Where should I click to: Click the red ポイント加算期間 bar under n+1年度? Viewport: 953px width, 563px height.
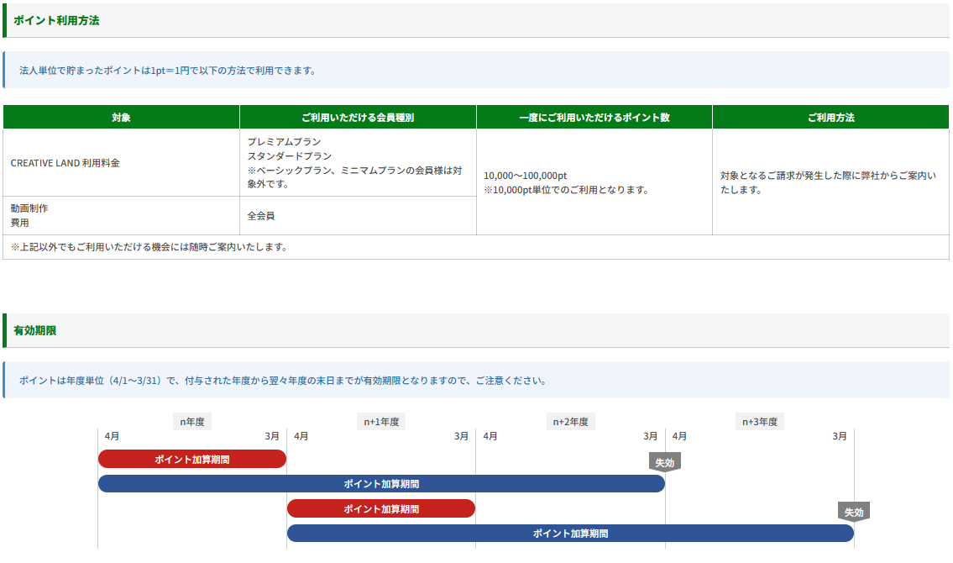point(381,509)
